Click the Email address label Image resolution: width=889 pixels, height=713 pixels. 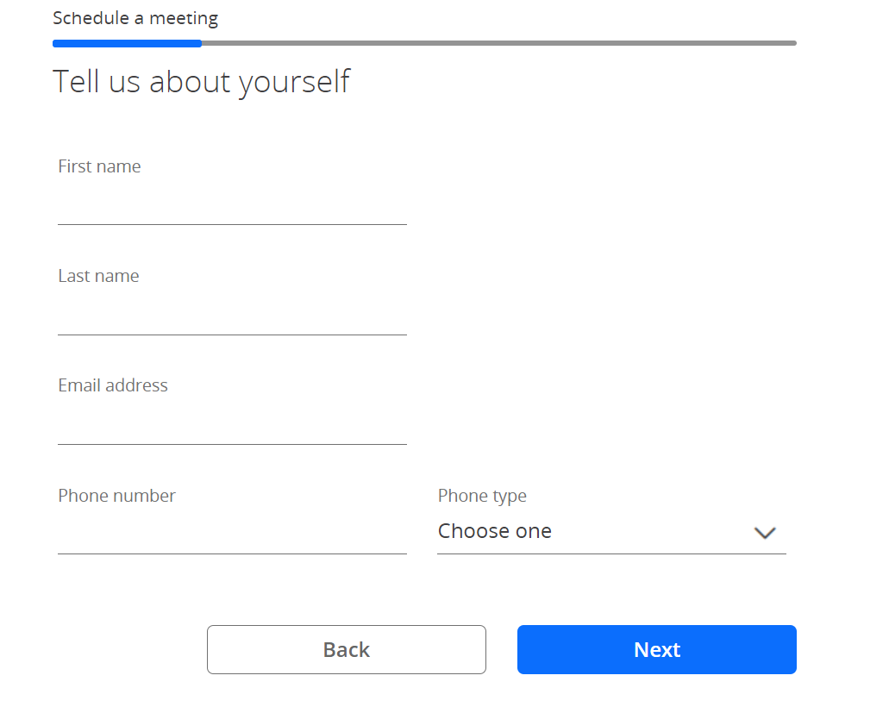(113, 385)
